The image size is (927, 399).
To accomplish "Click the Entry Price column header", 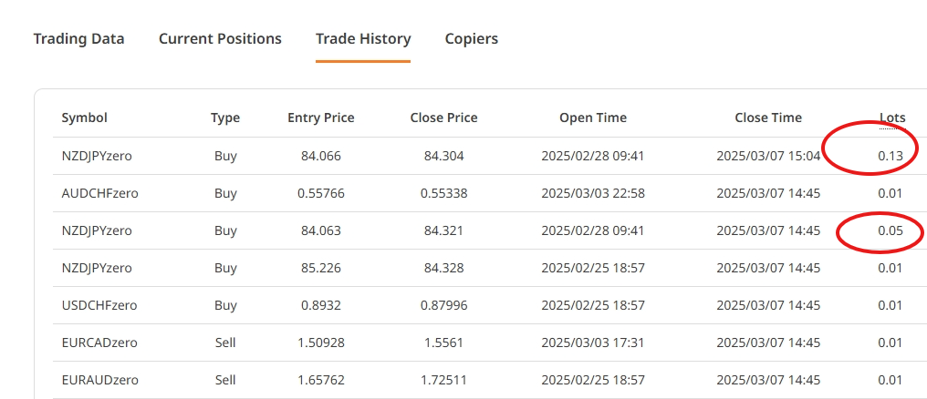I will [320, 118].
